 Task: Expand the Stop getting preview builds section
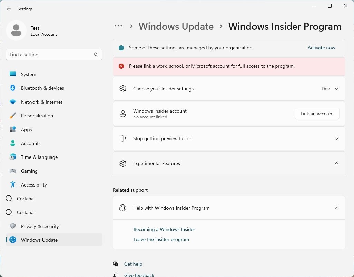point(336,138)
